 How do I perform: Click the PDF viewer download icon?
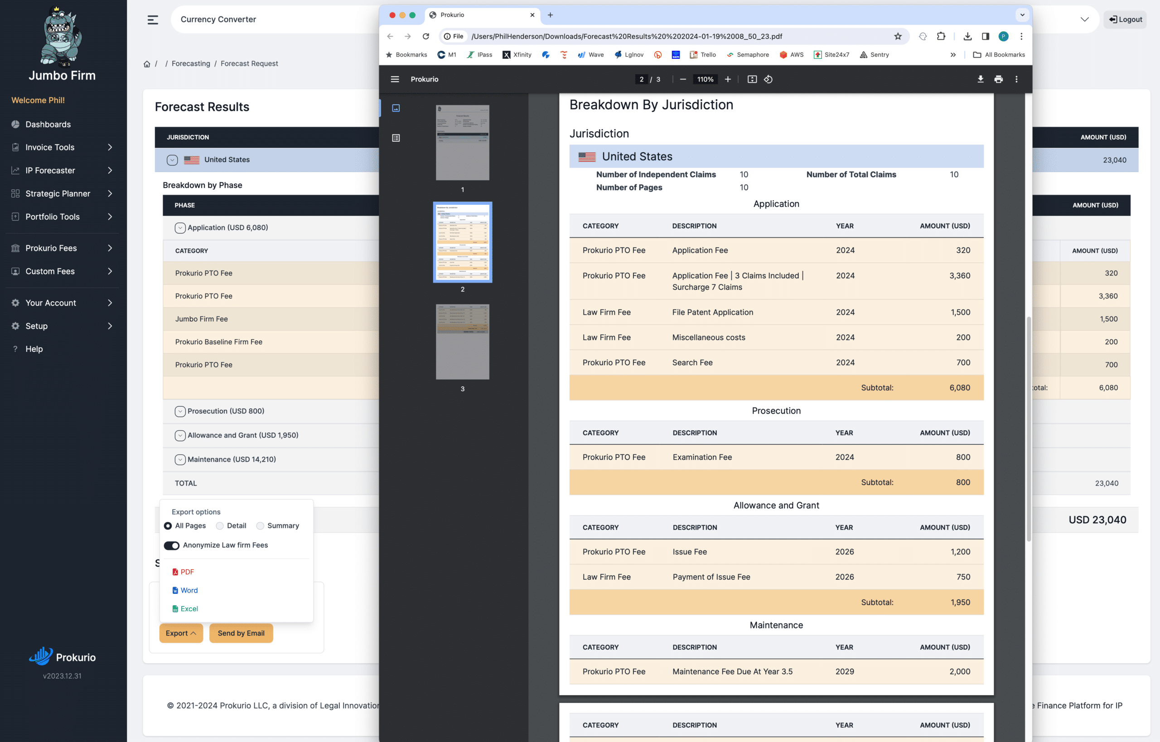[980, 79]
